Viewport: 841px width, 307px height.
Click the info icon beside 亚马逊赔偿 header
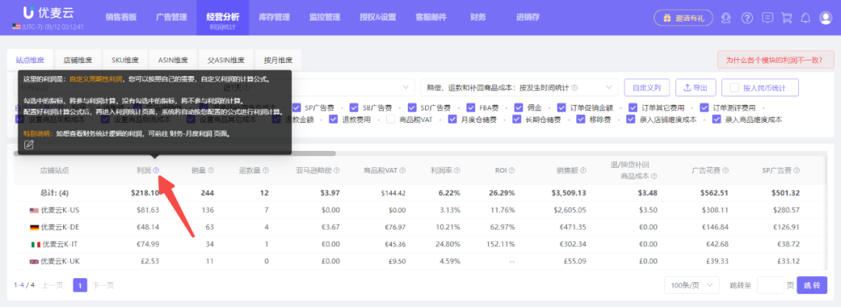pyautogui.click(x=337, y=170)
